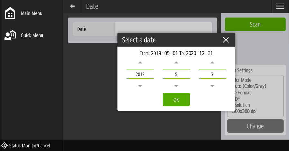Select the Main Menu label
This screenshot has width=289, height=151.
(x=32, y=13)
